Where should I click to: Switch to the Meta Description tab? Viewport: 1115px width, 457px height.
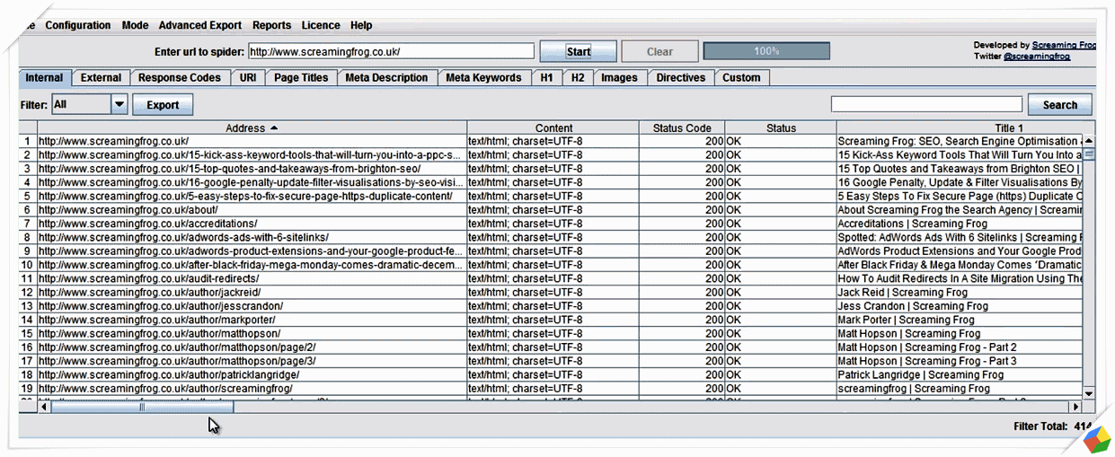pos(386,78)
